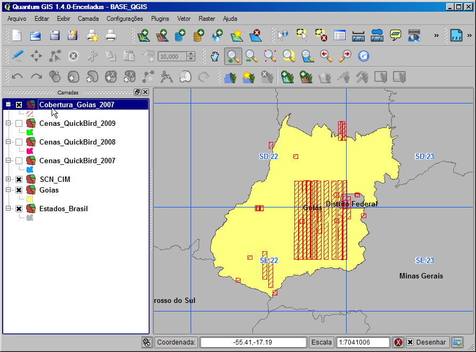
Task: Open the Exibir menu
Action: point(63,19)
